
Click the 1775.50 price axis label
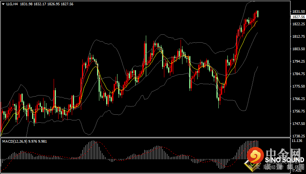coord(298,86)
